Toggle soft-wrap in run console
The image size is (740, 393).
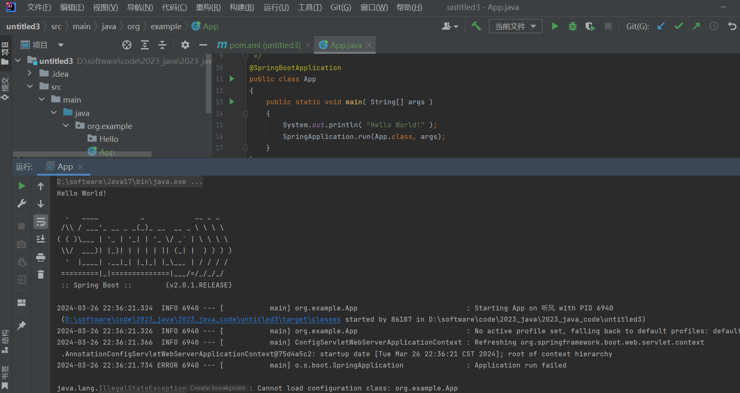point(41,222)
